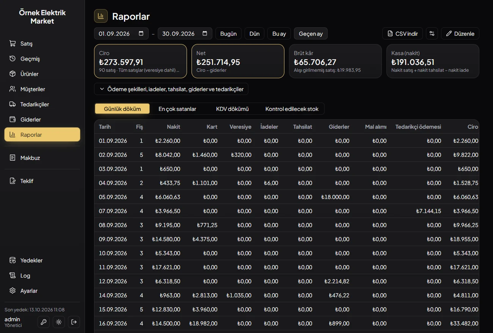Toggle the Kasa (nakit) summary card
Viewport: 493px width, 333px height.
pos(433,61)
